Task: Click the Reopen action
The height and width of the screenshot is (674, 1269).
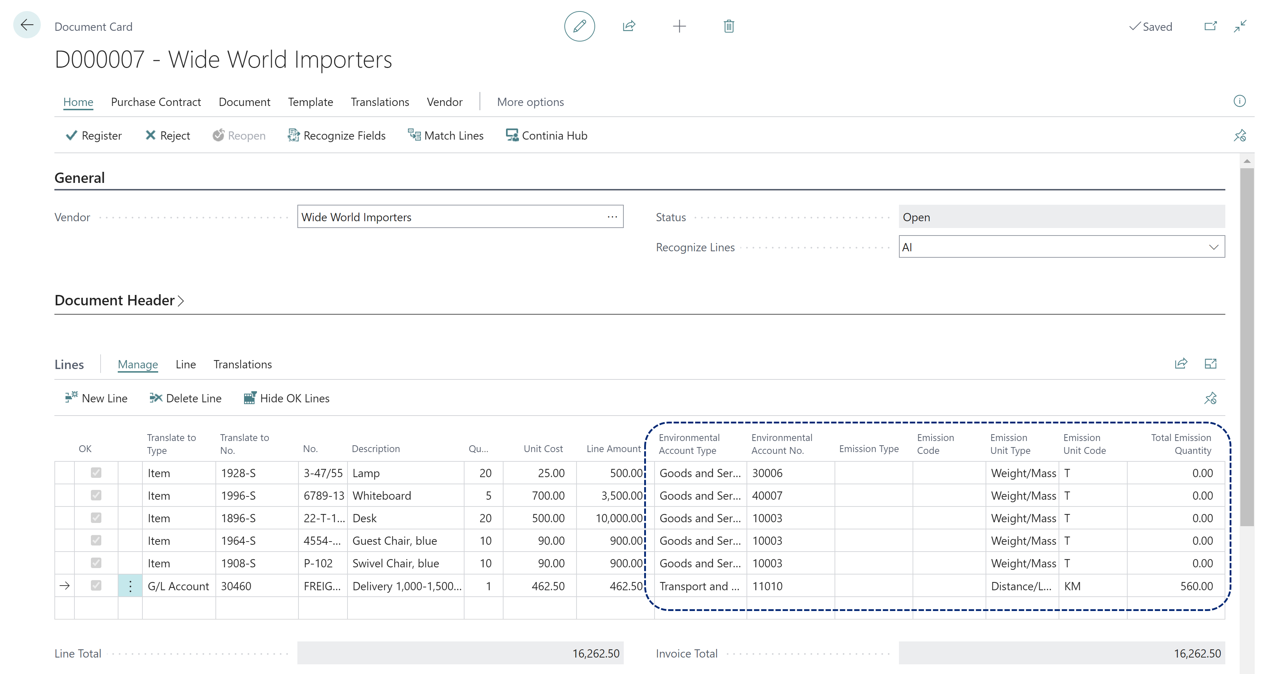Action: (239, 136)
